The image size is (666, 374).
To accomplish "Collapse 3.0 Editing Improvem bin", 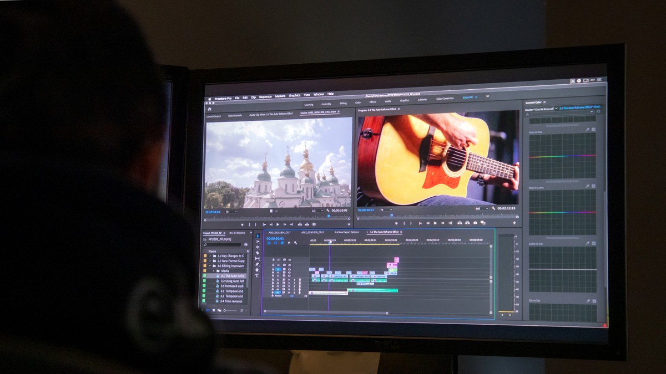I will (210, 266).
